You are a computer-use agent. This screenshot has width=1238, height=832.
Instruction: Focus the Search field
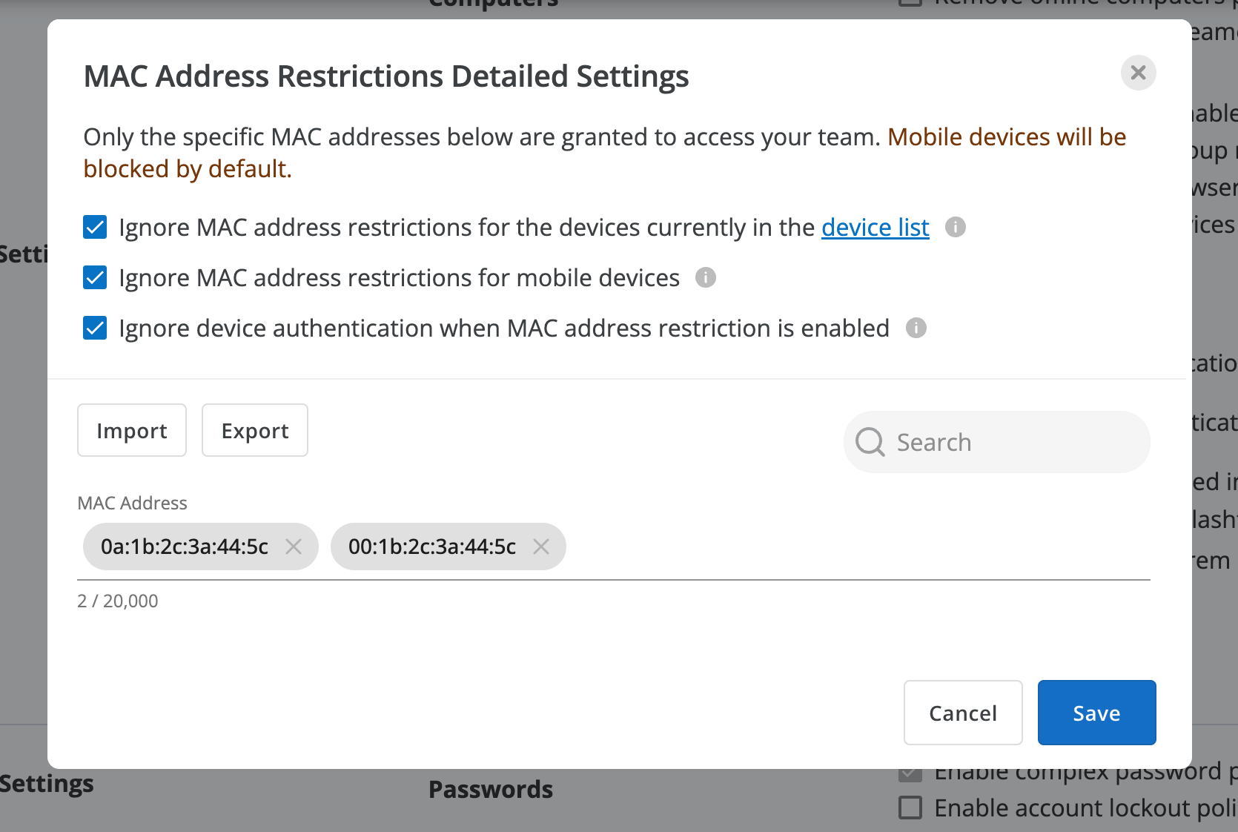(x=997, y=442)
